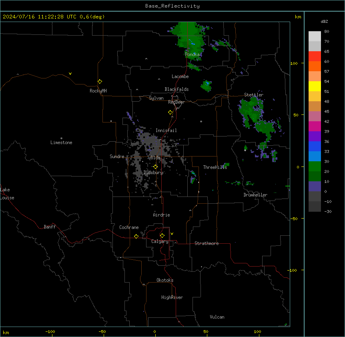Screen dimensions: 345x337
Task: Click the -100 tick label on bottom axis
Action: coord(50,331)
